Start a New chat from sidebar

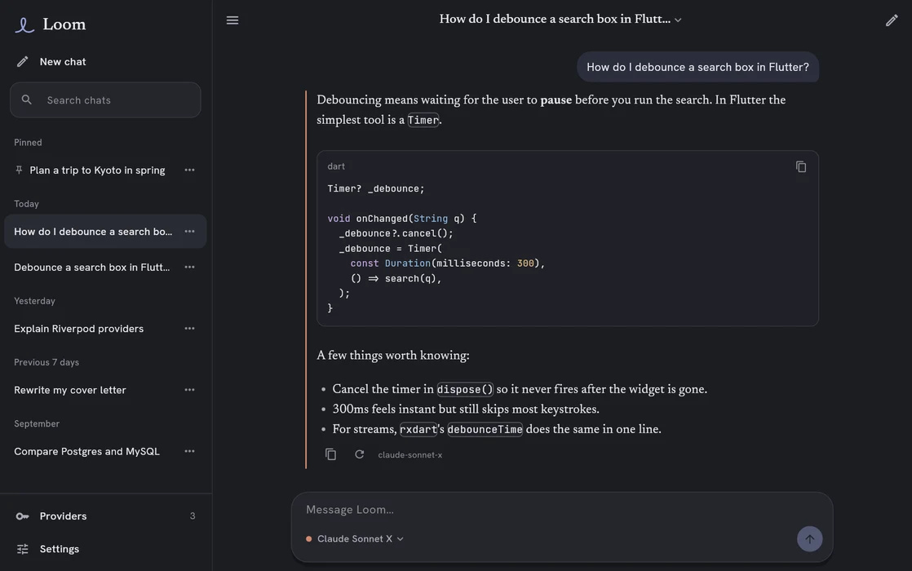(105, 62)
